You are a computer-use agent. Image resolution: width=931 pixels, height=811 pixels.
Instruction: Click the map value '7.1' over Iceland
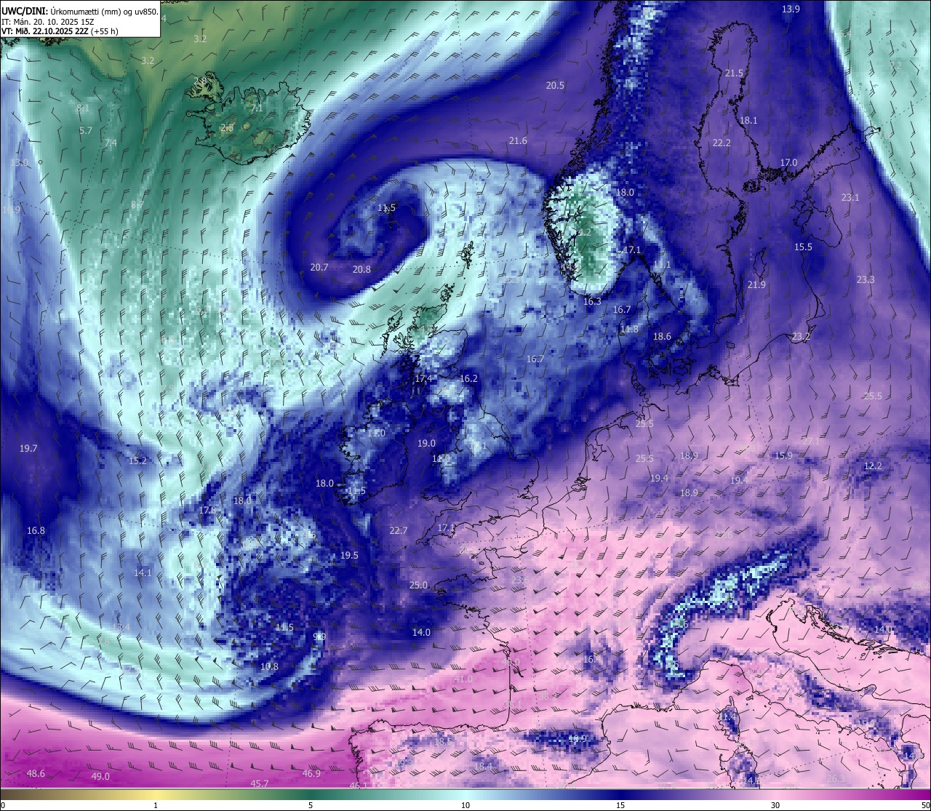(x=257, y=108)
